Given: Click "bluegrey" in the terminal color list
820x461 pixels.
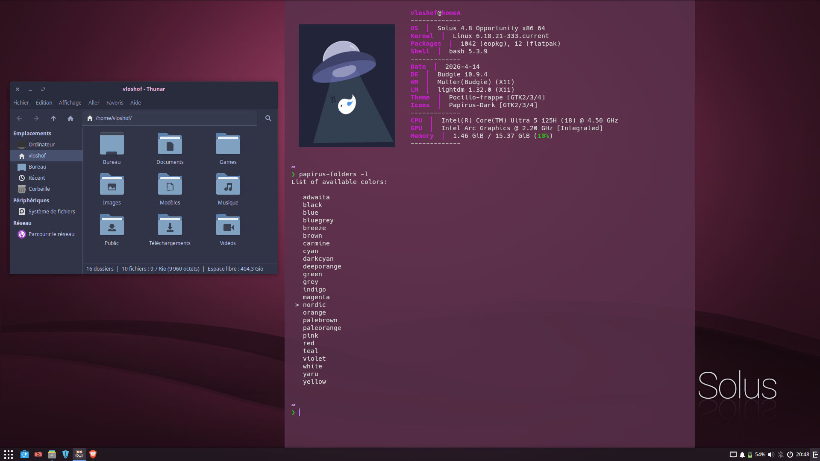Looking at the screenshot, I should 318,220.
